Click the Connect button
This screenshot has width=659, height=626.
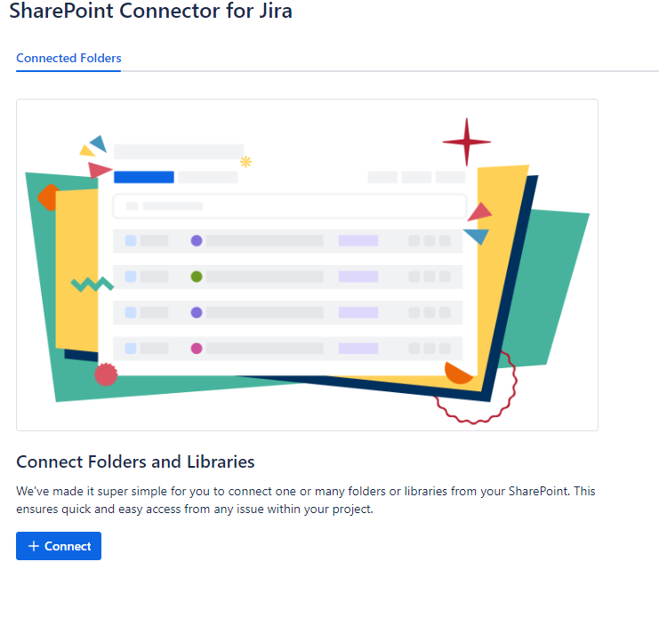[59, 546]
